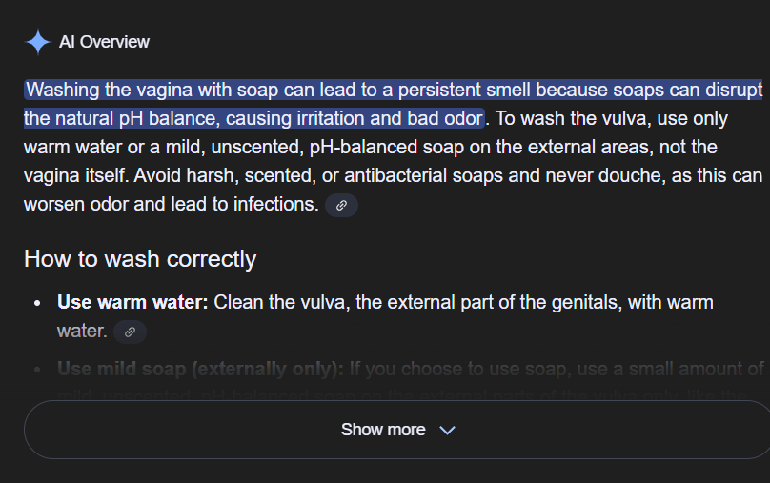Image resolution: width=770 pixels, height=483 pixels.
Task: Click the 'How to wash correctly' heading
Action: [140, 259]
